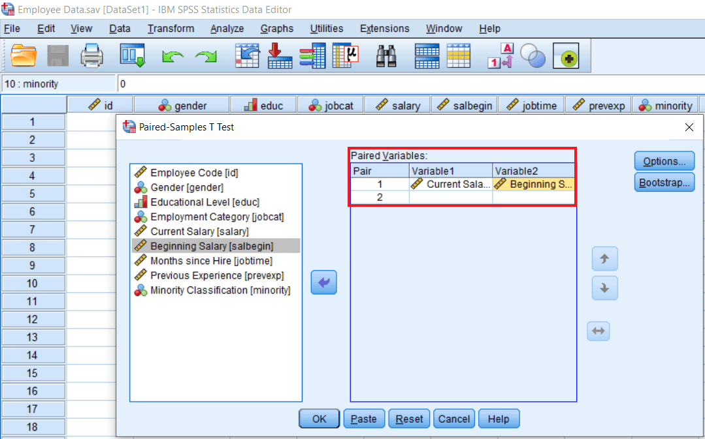Click the Use variable sets circles icon

pyautogui.click(x=533, y=56)
